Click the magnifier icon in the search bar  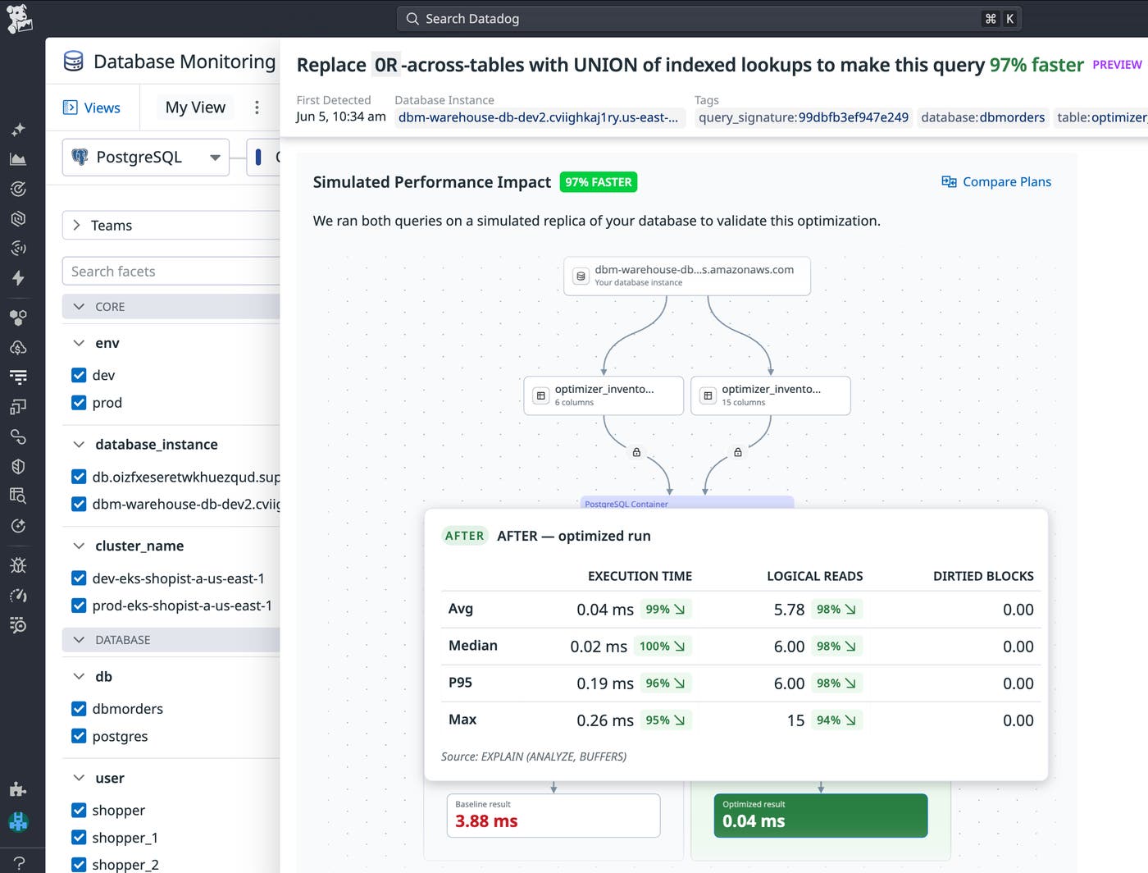(412, 19)
